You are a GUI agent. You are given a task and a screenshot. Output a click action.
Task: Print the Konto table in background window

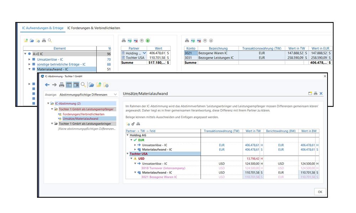click(x=187, y=41)
